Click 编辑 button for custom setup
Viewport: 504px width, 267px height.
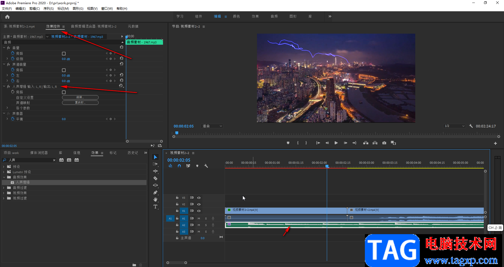pyautogui.click(x=80, y=97)
